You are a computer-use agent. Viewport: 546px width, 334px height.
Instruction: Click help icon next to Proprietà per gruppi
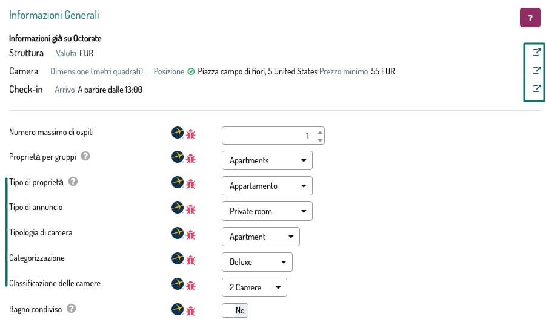86,156
